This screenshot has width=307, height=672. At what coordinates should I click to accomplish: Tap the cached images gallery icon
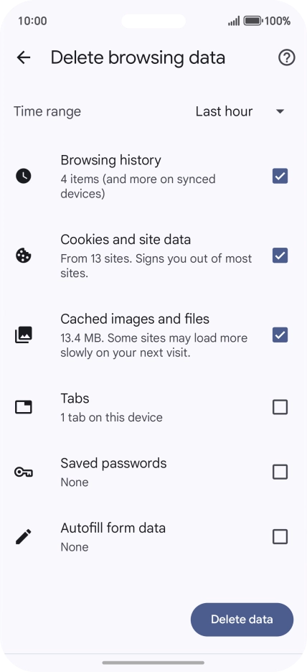point(24,335)
